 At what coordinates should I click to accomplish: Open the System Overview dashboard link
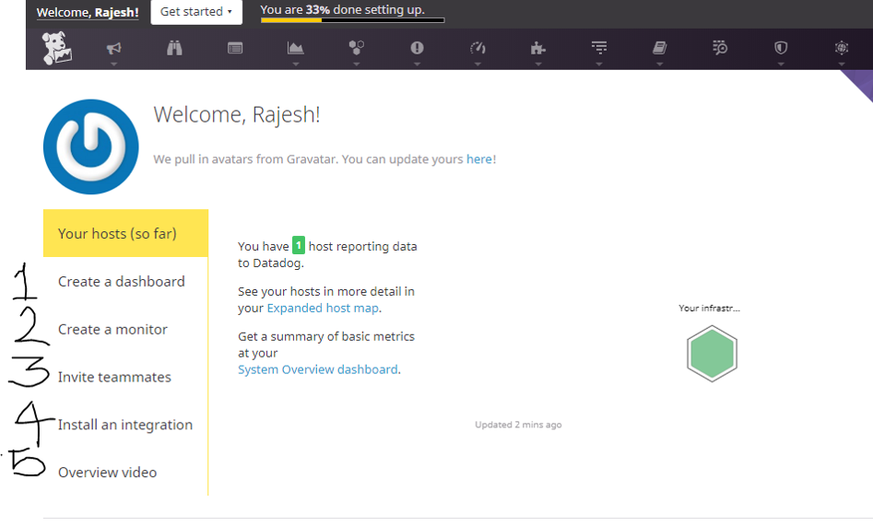[318, 369]
